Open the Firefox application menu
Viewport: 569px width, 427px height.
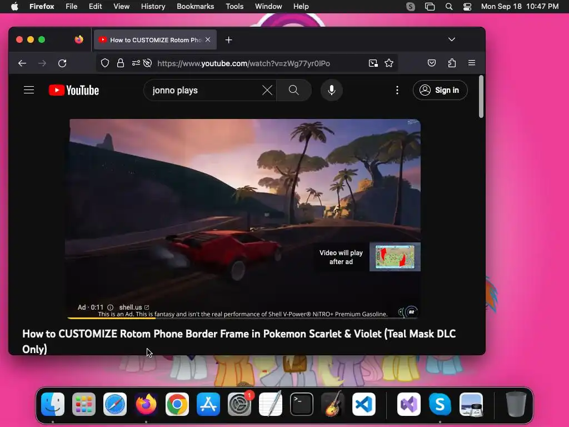point(472,63)
